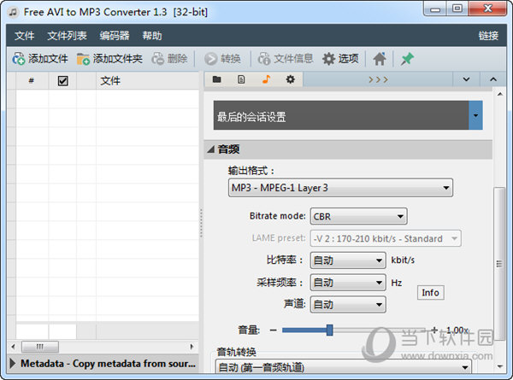
Task: Click the 音量 volume slider handle
Action: coord(330,330)
